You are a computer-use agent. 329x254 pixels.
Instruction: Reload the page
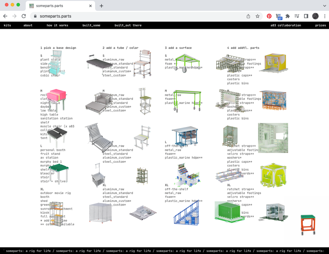pyautogui.click(x=24, y=16)
